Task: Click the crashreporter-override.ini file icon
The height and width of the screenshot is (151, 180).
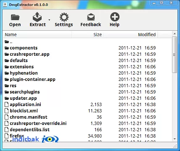Action: point(7,123)
